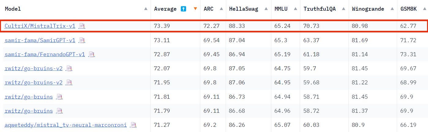Toggle the orange descending sort arrow on Average
Viewport: 428px width, 132px height.
coord(195,9)
